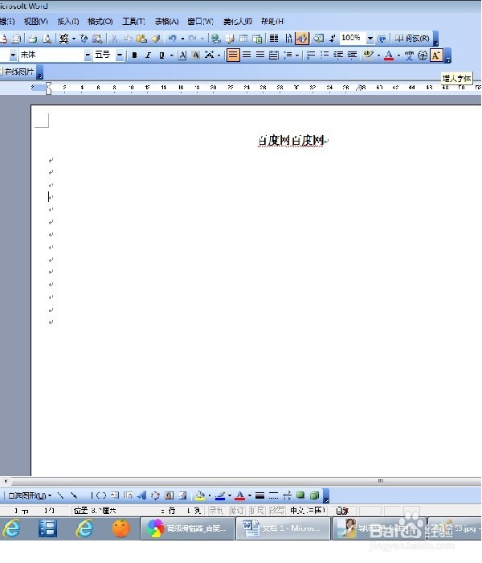Open the Style dropdown left of font box
This screenshot has height=563, width=482.
[x=13, y=55]
